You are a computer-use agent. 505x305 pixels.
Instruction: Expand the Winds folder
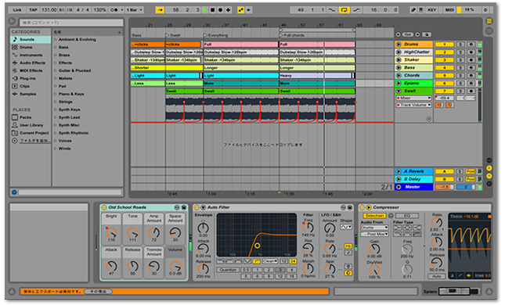[x=56, y=149]
